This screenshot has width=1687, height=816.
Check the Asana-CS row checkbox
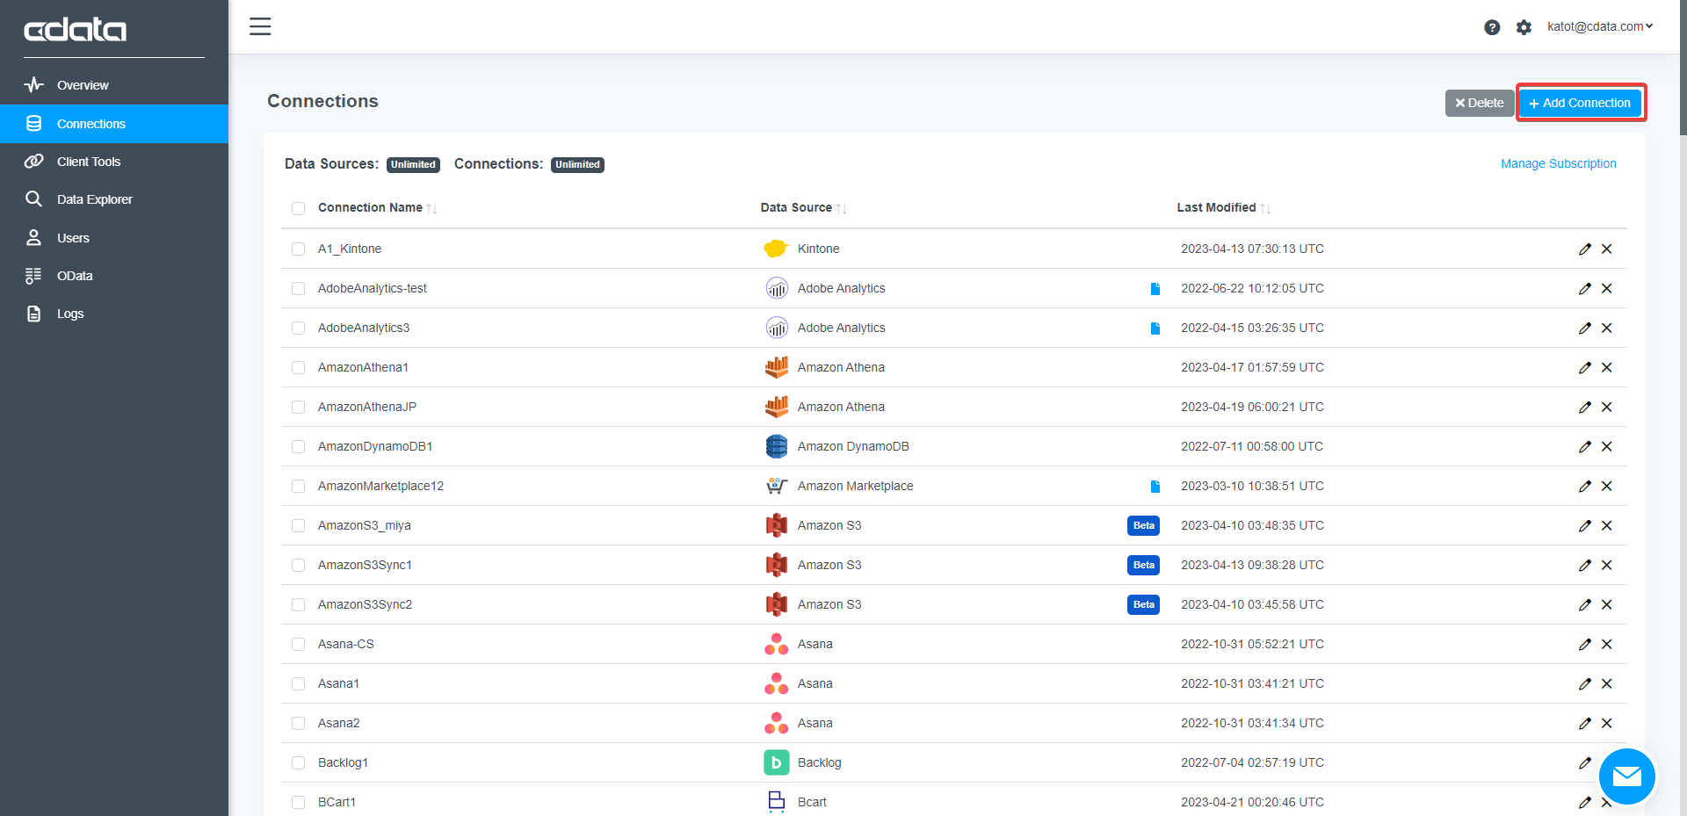299,645
